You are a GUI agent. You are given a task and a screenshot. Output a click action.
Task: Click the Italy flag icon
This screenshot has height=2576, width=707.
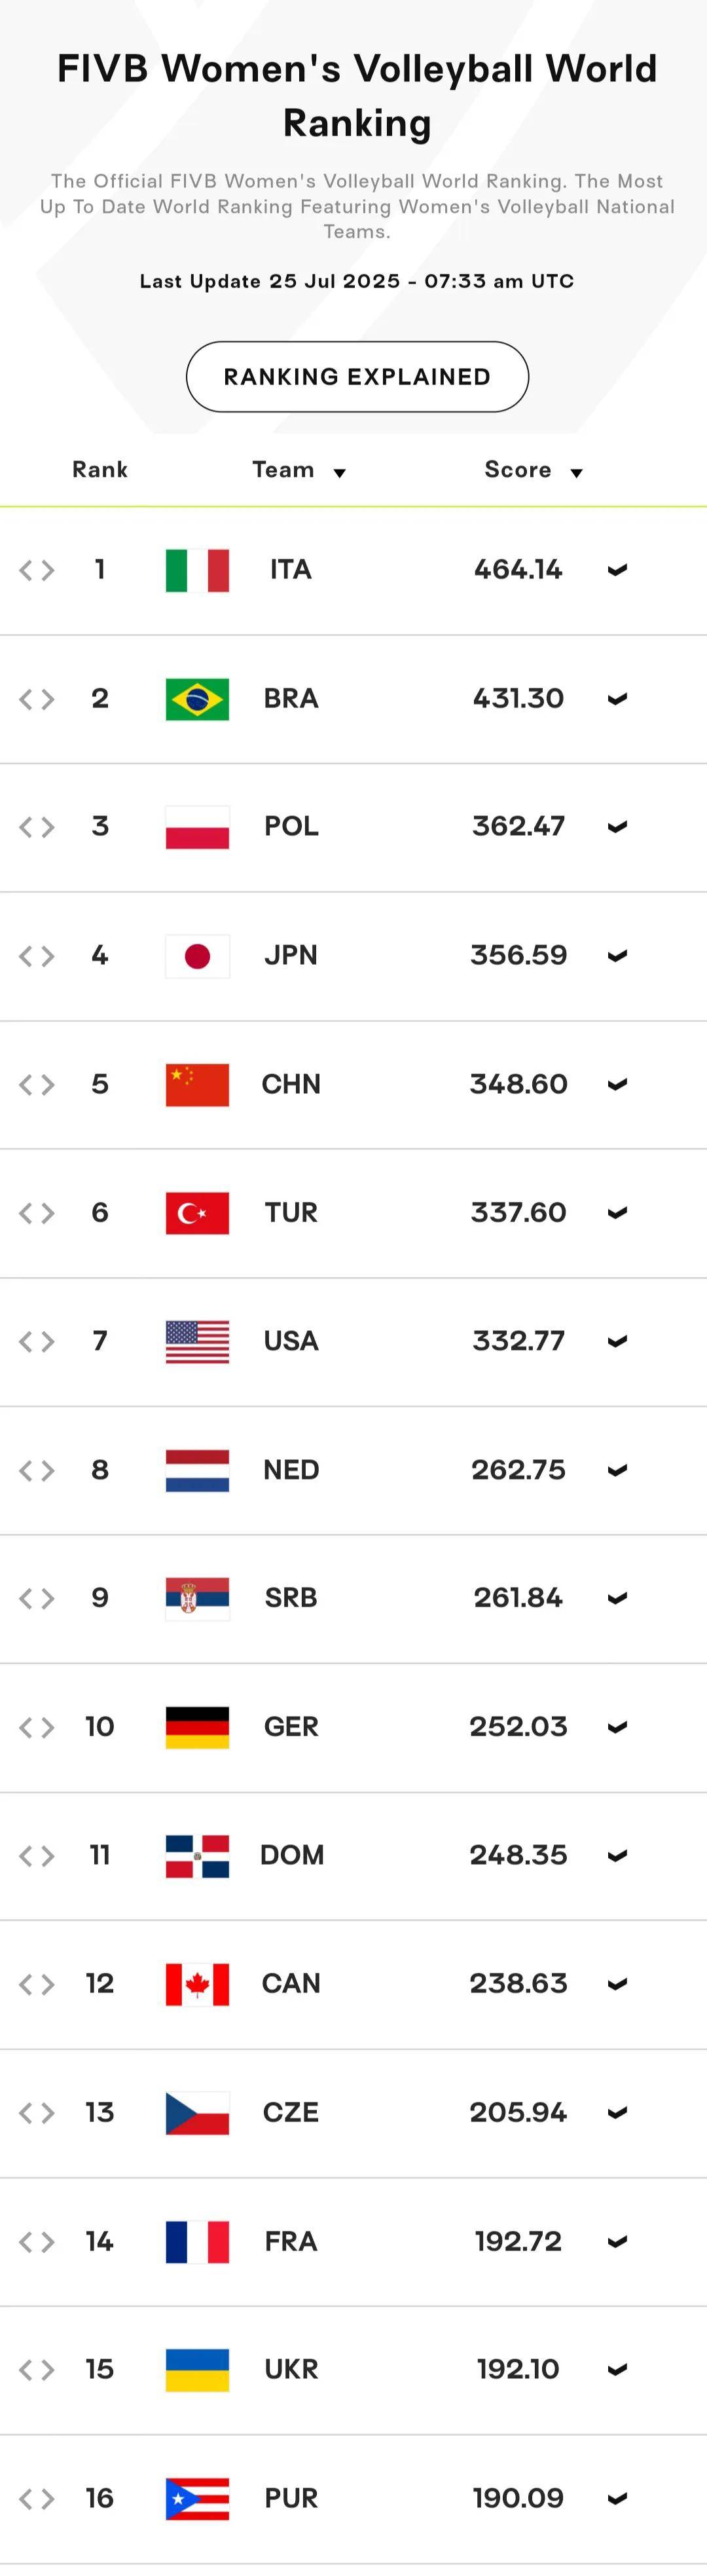pos(197,571)
